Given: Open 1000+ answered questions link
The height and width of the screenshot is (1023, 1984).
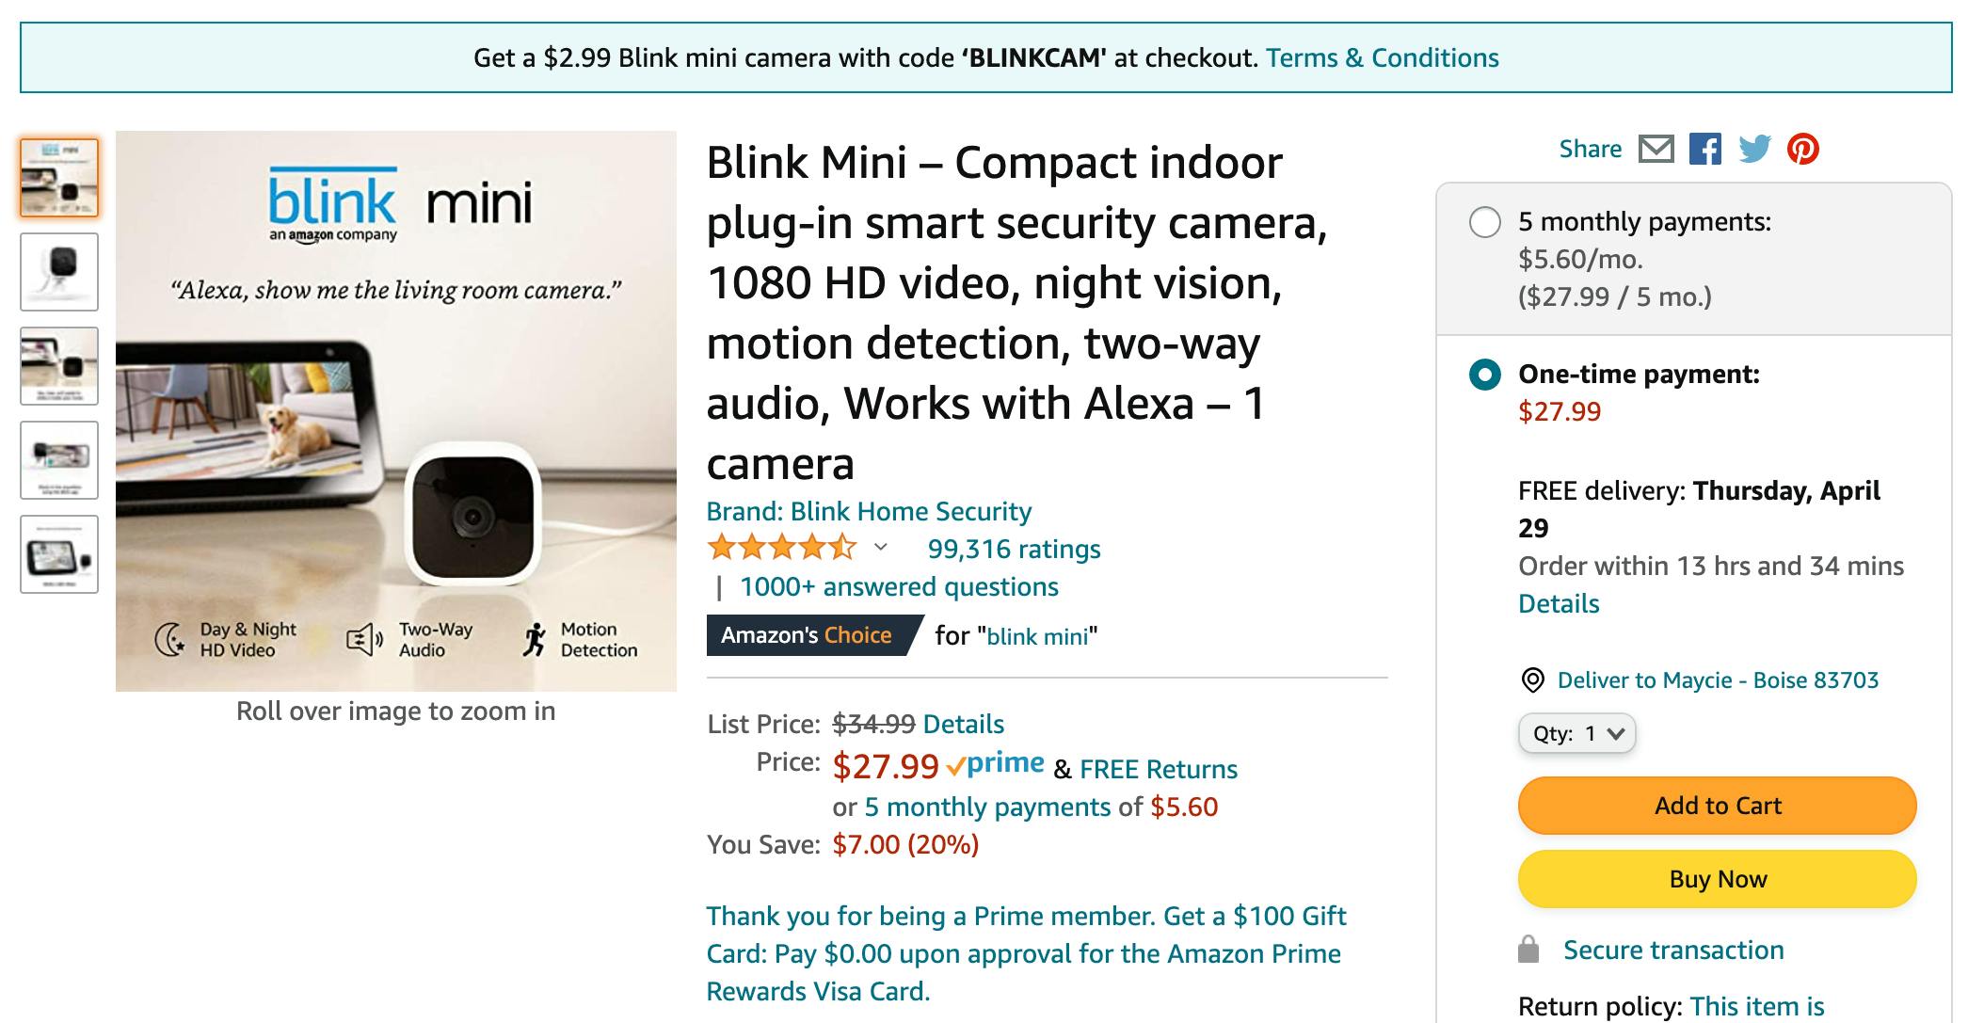Looking at the screenshot, I should click(x=899, y=587).
